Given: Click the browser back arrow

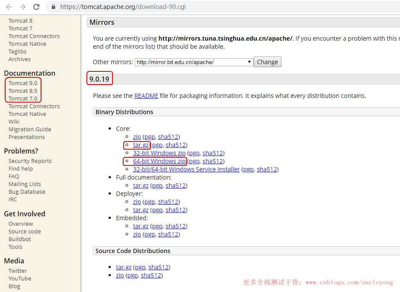Looking at the screenshot, I should [x=9, y=7].
